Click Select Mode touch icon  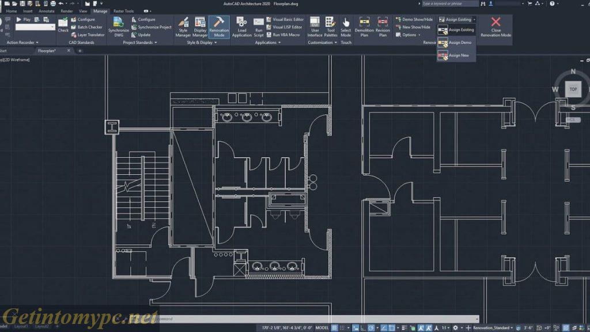tap(346, 27)
